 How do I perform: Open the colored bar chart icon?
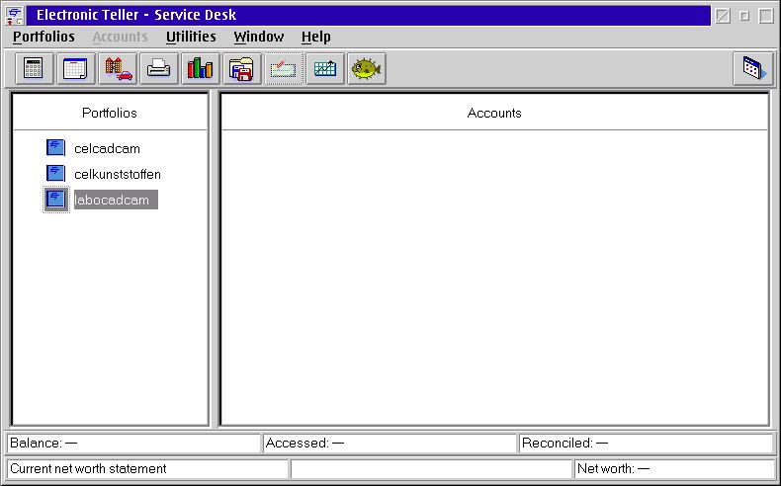(x=201, y=68)
